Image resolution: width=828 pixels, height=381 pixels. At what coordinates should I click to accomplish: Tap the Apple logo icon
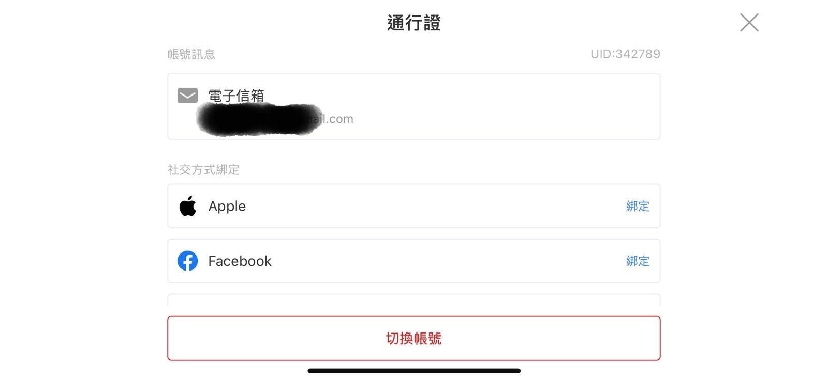[187, 206]
